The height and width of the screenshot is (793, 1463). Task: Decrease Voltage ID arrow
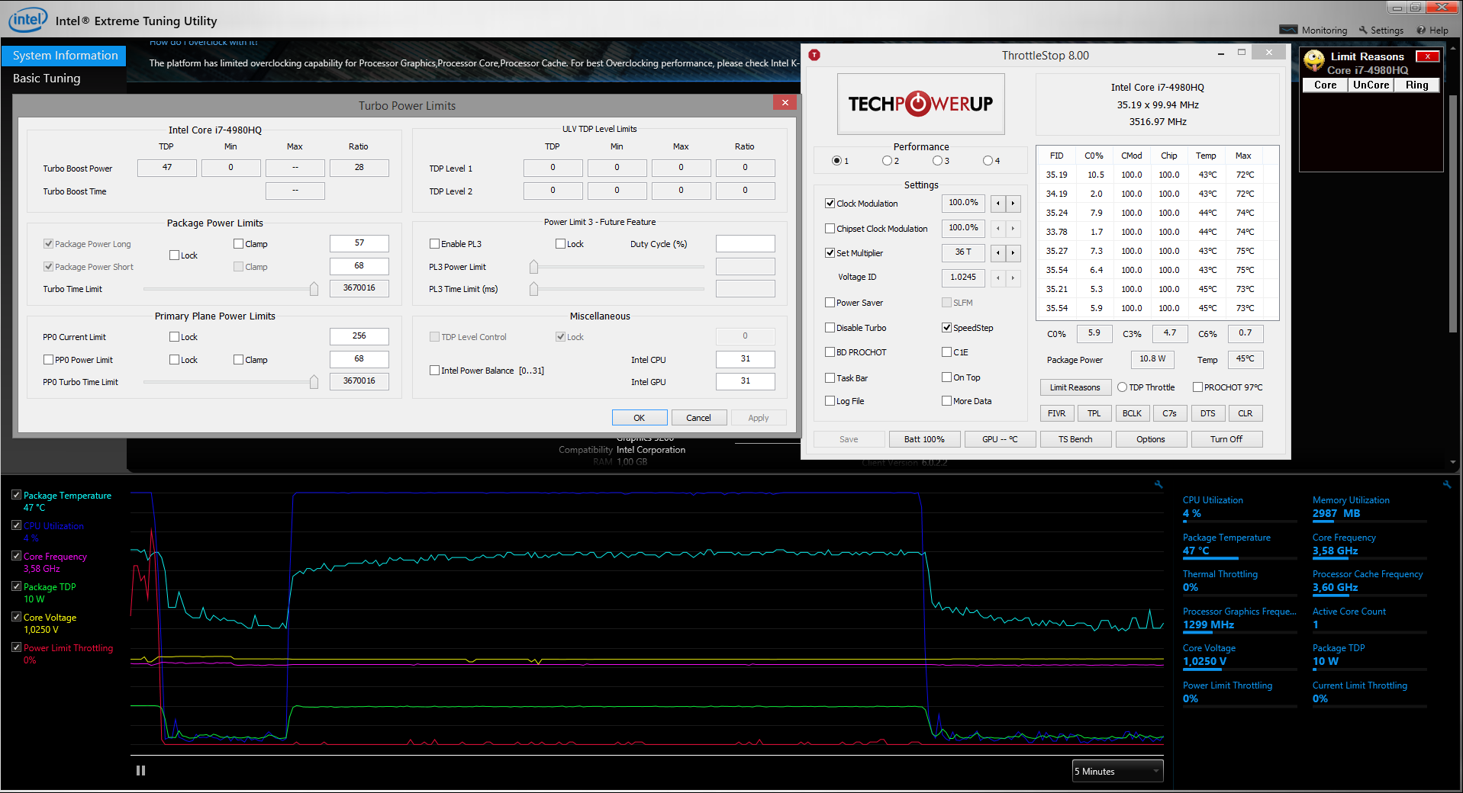click(x=997, y=278)
